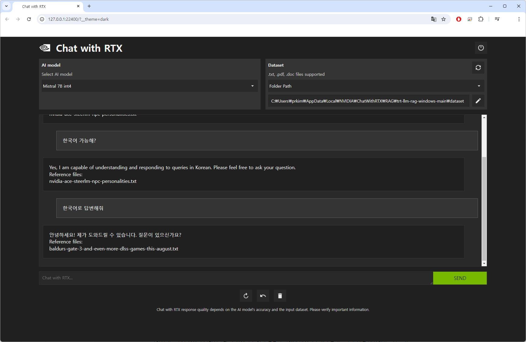The height and width of the screenshot is (342, 526).
Task: Click the red Opera extension icon
Action: [x=459, y=19]
